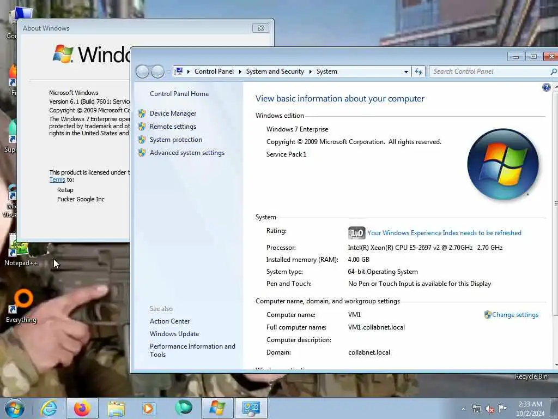Click System in the breadcrumb path

click(x=327, y=71)
